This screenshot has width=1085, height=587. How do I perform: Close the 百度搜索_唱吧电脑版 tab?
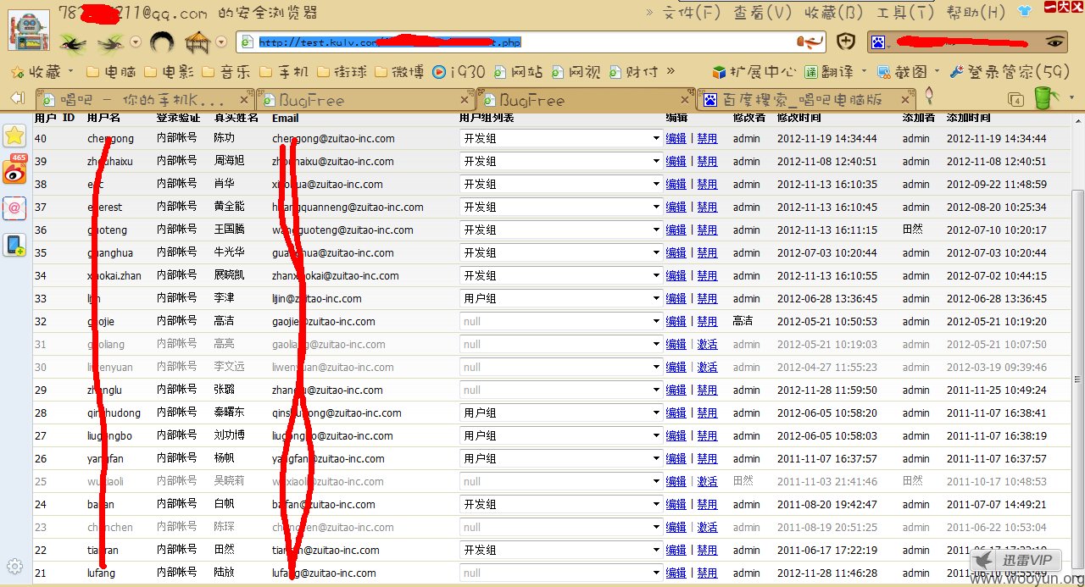[x=907, y=100]
